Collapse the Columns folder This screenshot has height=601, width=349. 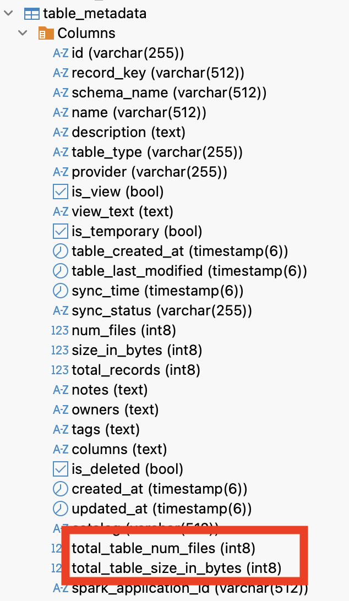click(x=22, y=33)
